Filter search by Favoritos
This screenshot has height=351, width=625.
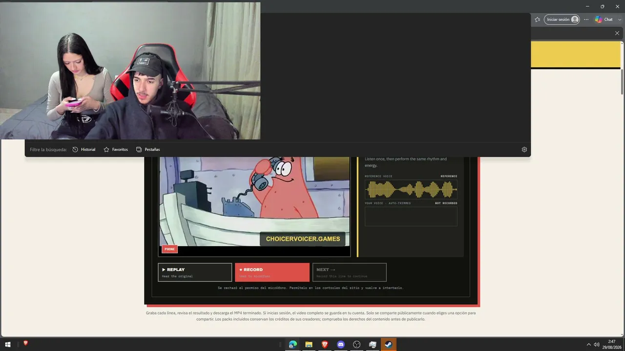116,150
